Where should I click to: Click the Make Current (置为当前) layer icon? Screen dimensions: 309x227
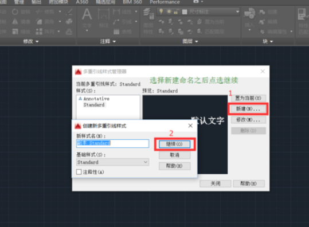(x=200, y=21)
